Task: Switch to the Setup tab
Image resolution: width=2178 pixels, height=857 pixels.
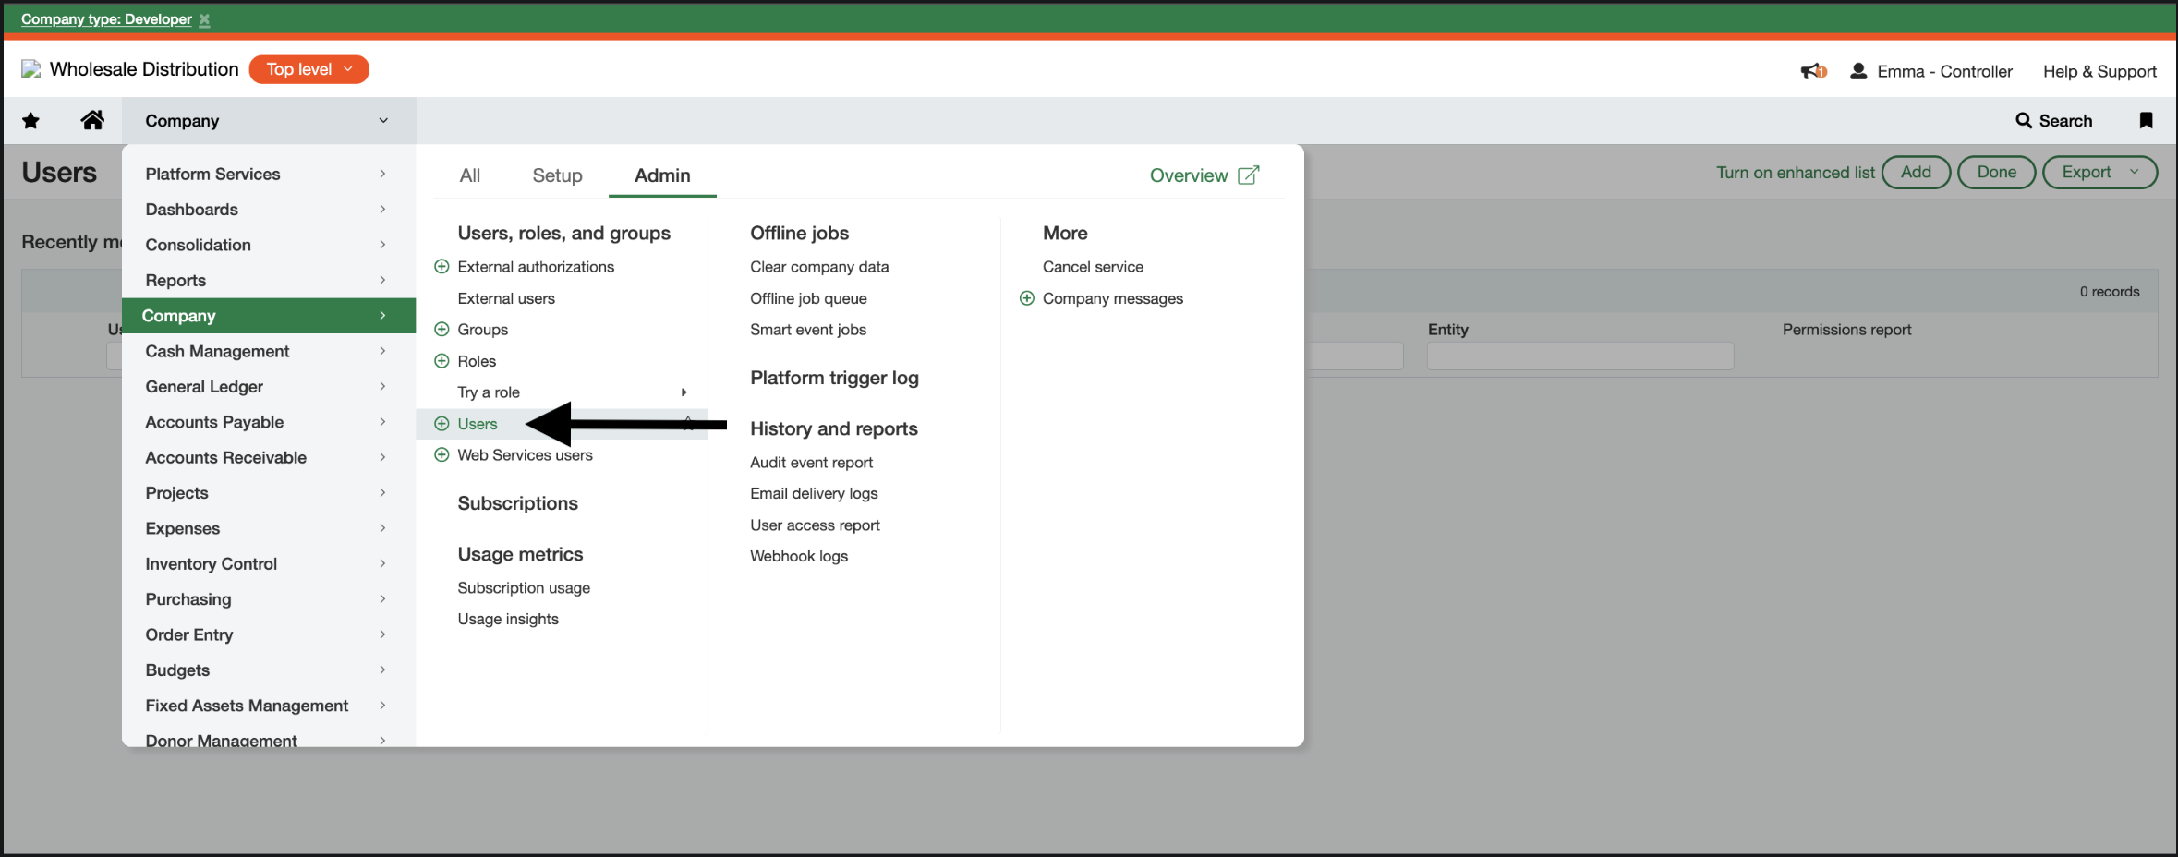Action: point(556,175)
